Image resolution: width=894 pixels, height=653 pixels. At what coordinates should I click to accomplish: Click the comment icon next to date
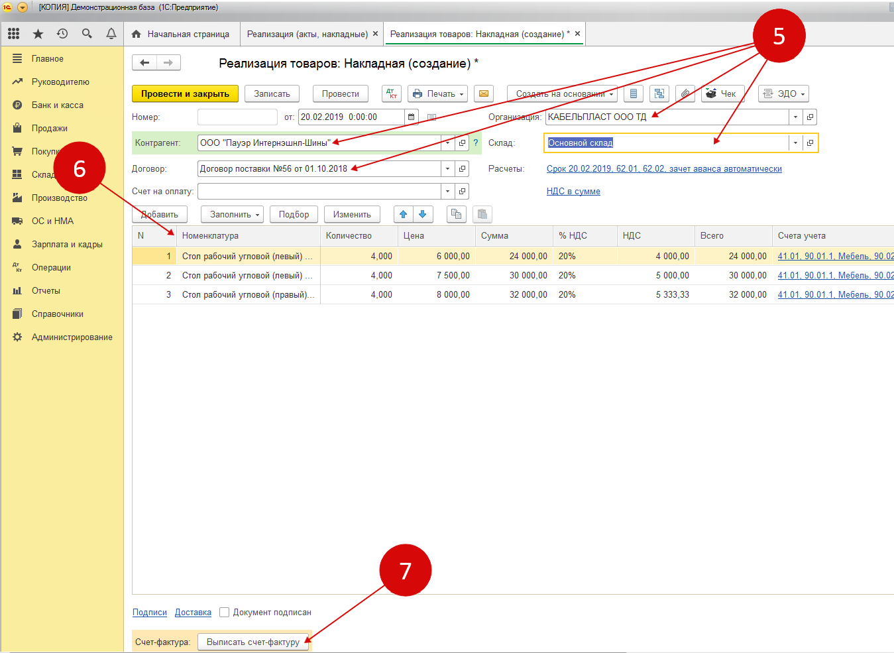[x=431, y=117]
